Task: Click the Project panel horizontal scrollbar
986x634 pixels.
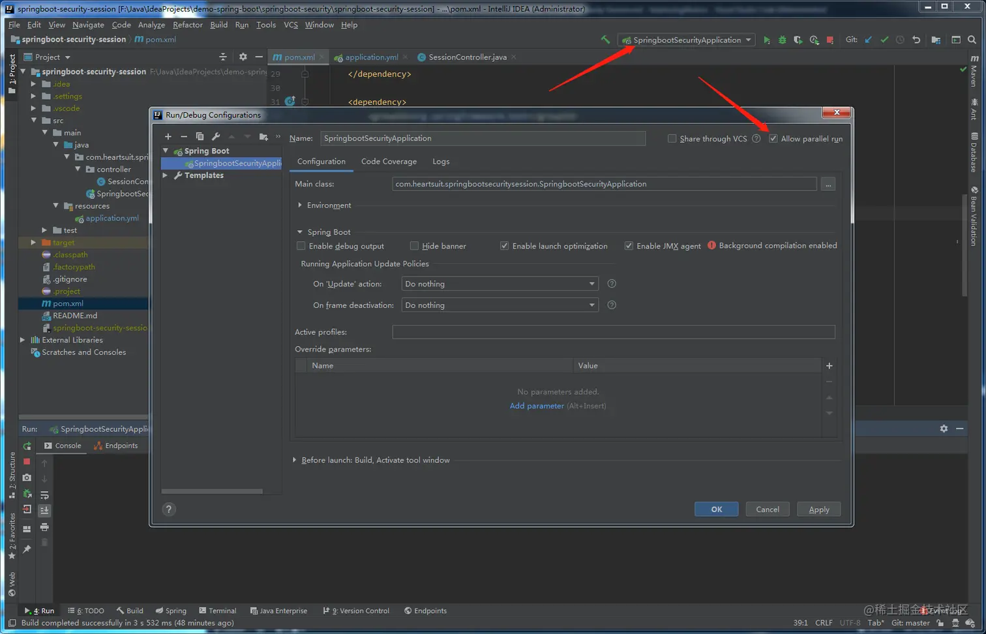Action: click(83, 417)
